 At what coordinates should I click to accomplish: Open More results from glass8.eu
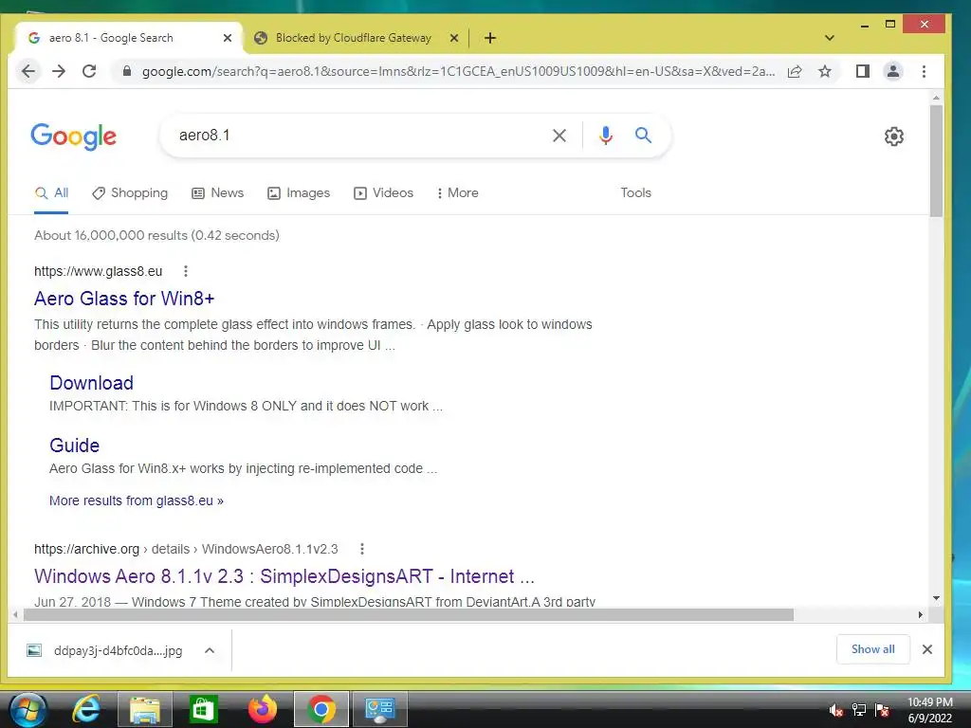(x=137, y=500)
